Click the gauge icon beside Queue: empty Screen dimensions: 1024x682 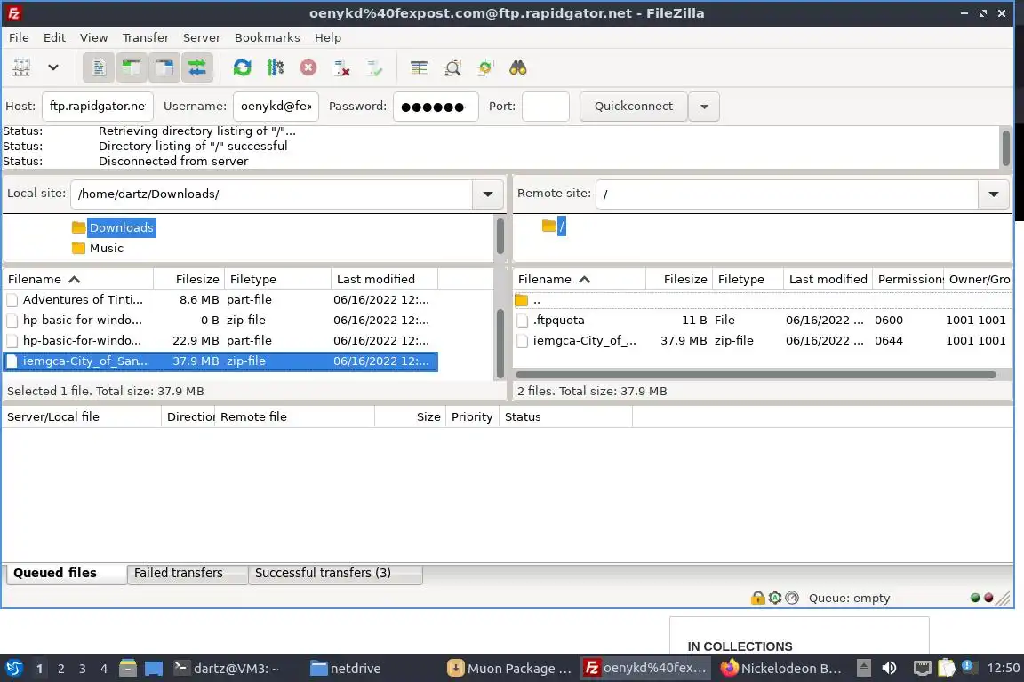(x=791, y=597)
